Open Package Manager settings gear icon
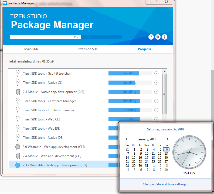This screenshot has height=194, width=214. [158, 37]
